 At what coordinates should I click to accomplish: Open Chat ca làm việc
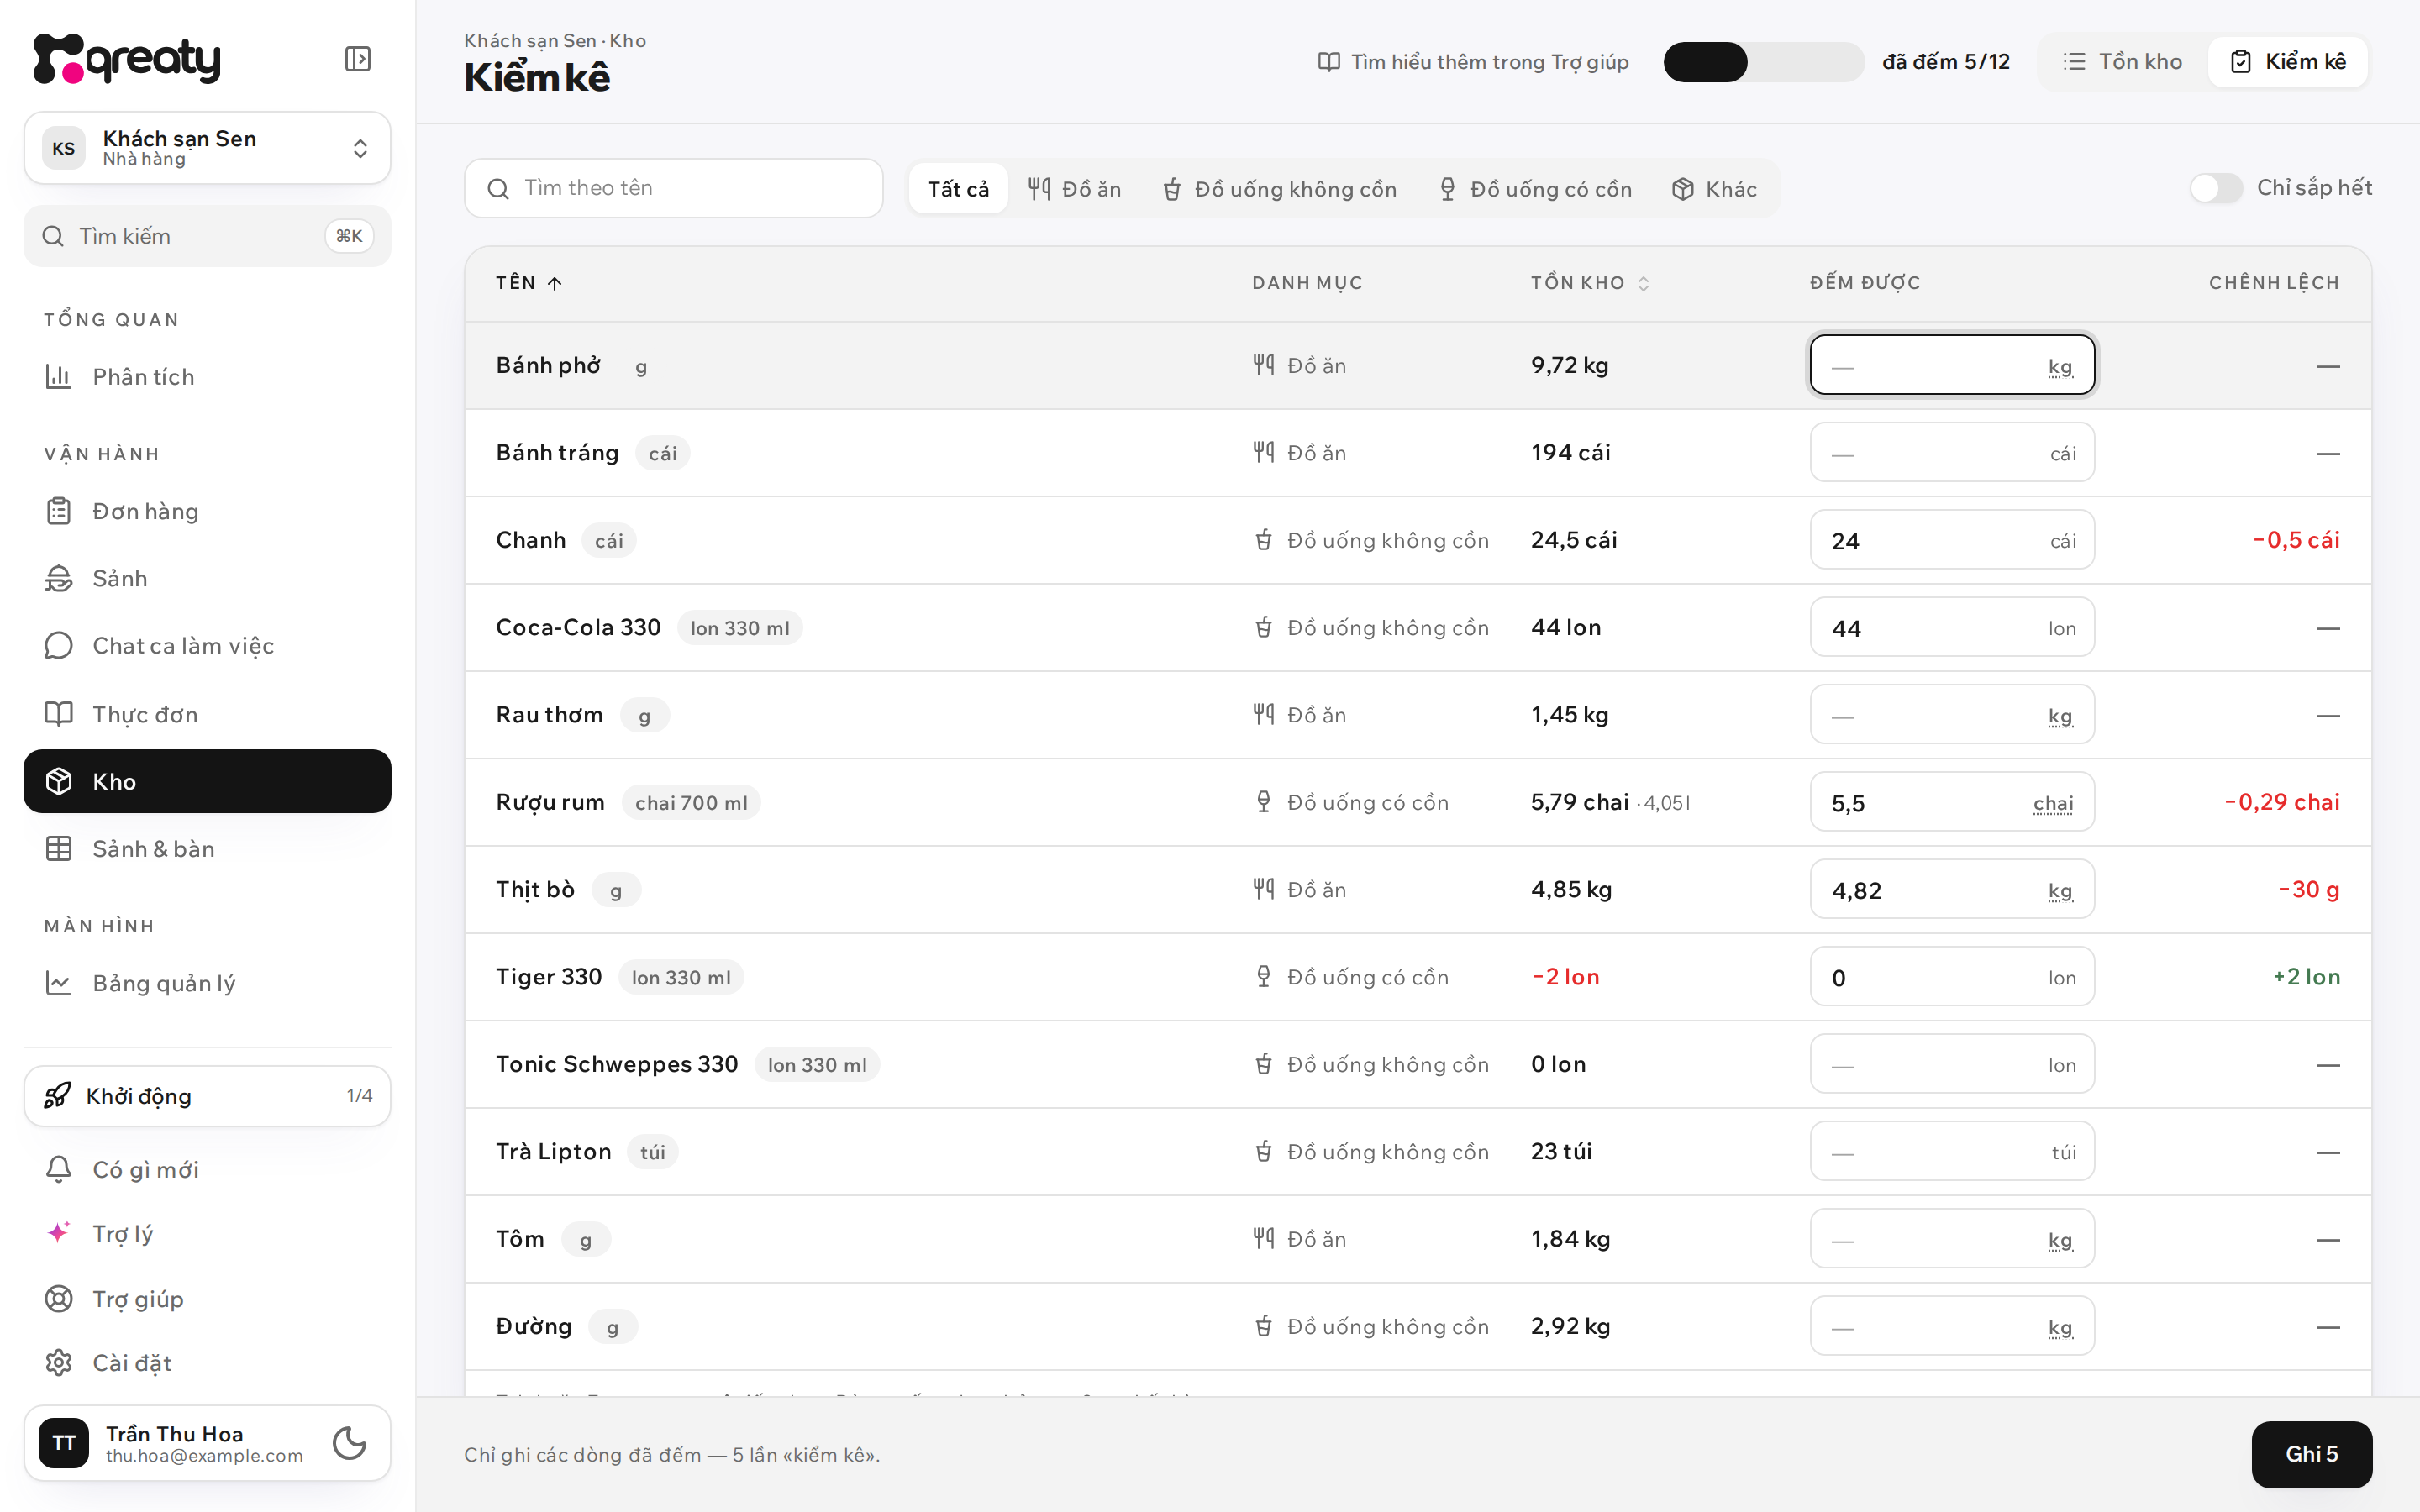click(207, 646)
